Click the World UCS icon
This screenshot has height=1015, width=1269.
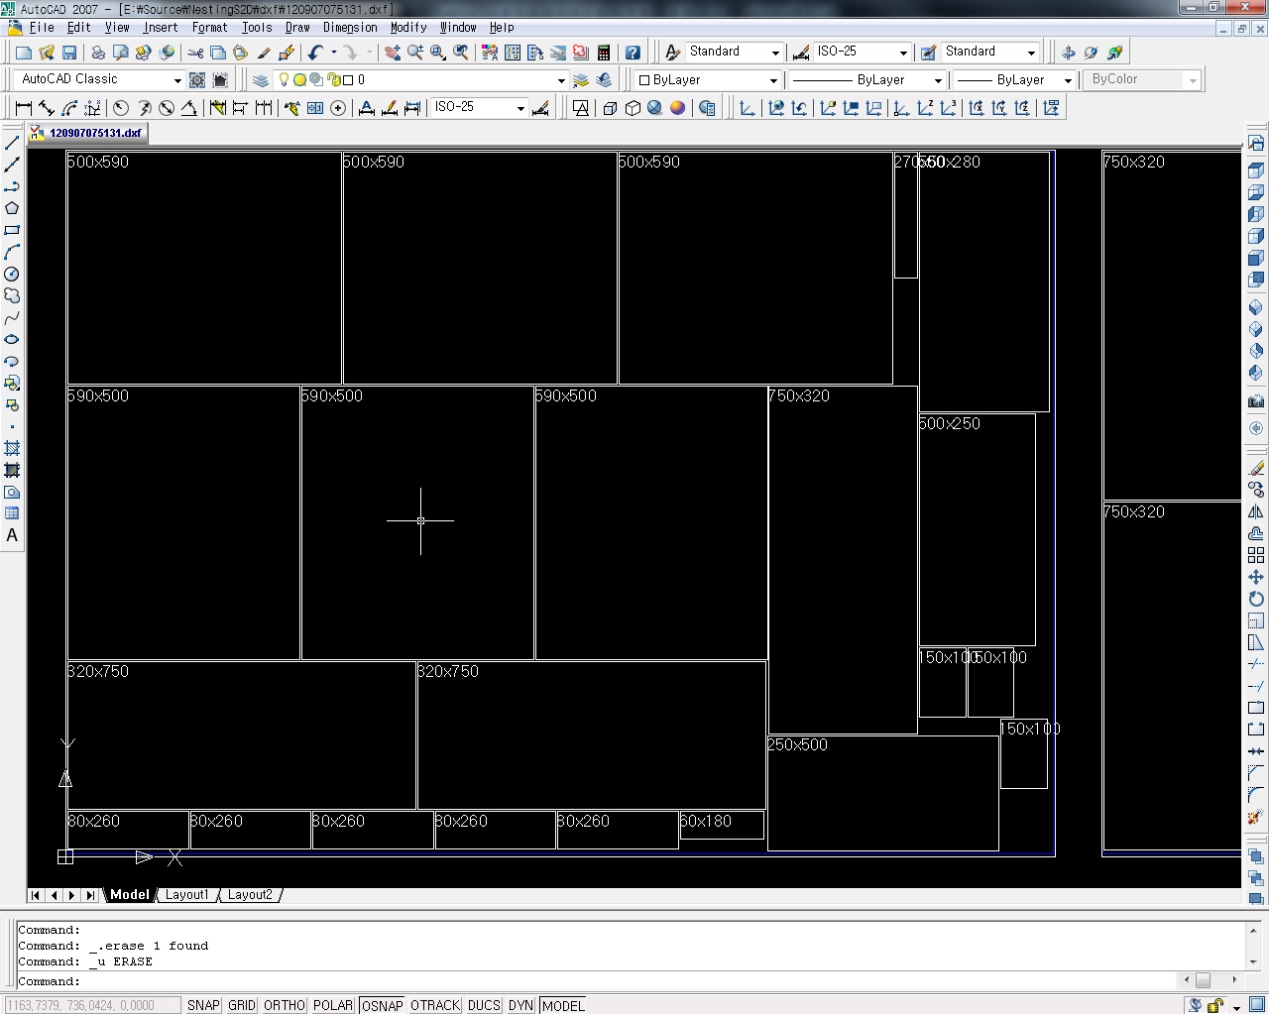(776, 108)
